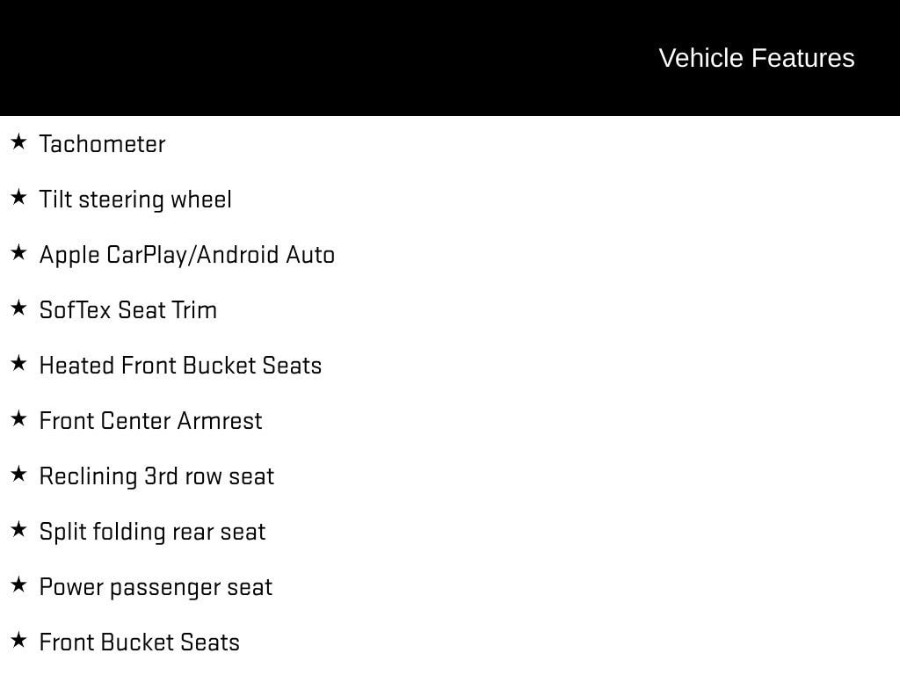Click the star bullet beside Tachometer
The image size is (900, 675).
pyautogui.click(x=18, y=142)
